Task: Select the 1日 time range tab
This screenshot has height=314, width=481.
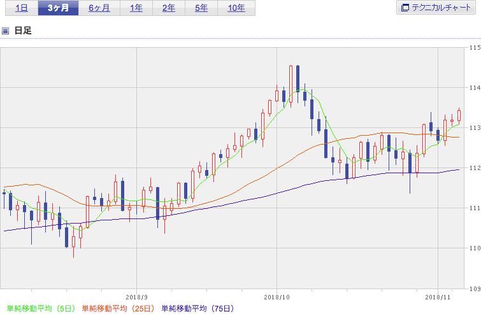Action: [x=22, y=8]
